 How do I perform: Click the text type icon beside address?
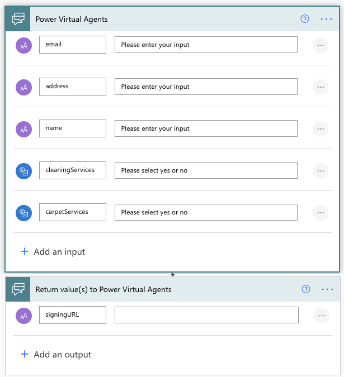[24, 87]
